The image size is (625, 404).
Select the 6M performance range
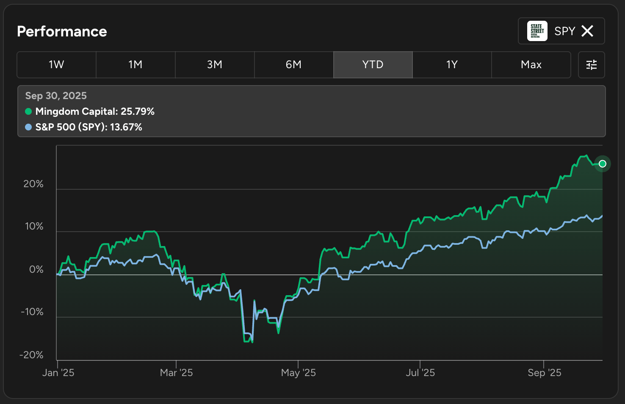point(294,65)
